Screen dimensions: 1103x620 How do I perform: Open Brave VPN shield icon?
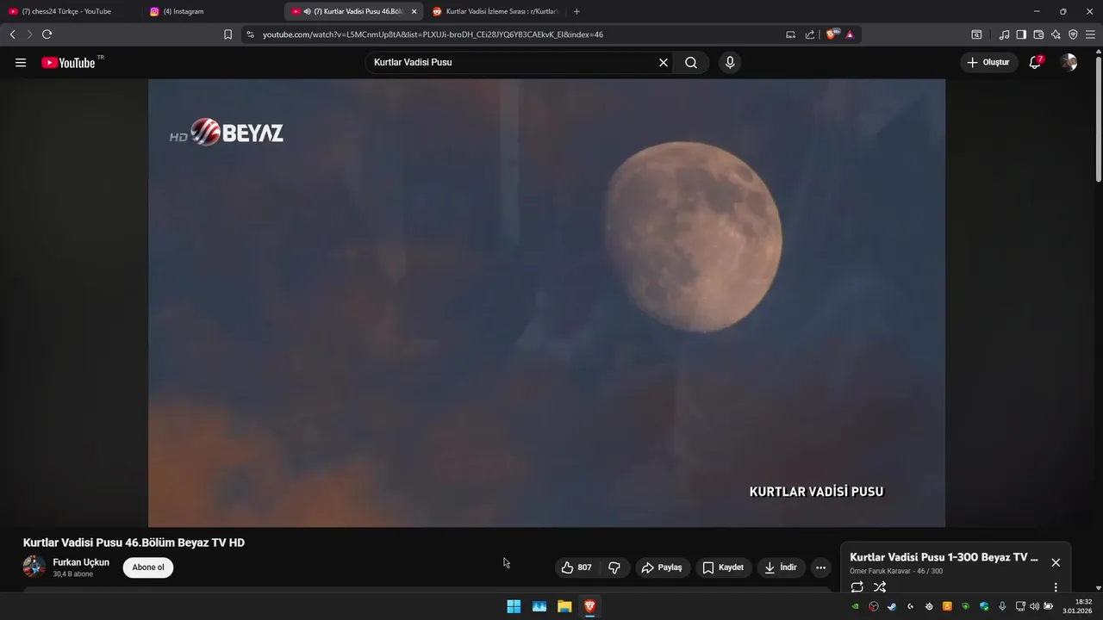tap(1073, 34)
